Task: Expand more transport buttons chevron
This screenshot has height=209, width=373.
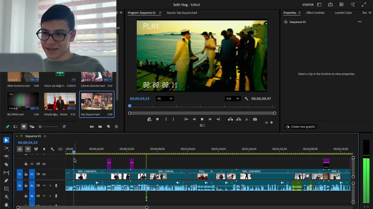Action: point(266,122)
